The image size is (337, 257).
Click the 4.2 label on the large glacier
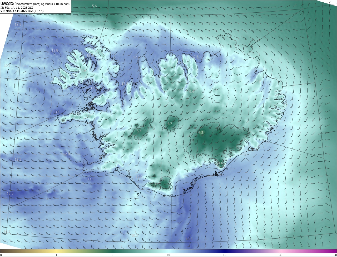(x=201, y=132)
